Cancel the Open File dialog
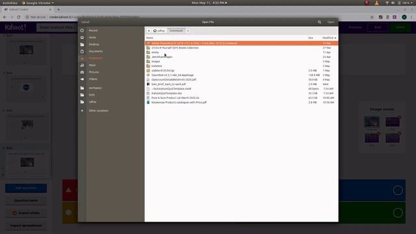The image size is (416, 234). pyautogui.click(x=85, y=22)
